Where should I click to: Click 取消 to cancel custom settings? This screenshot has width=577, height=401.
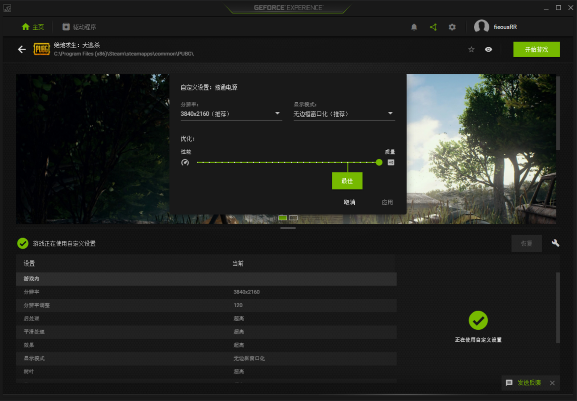coord(349,202)
